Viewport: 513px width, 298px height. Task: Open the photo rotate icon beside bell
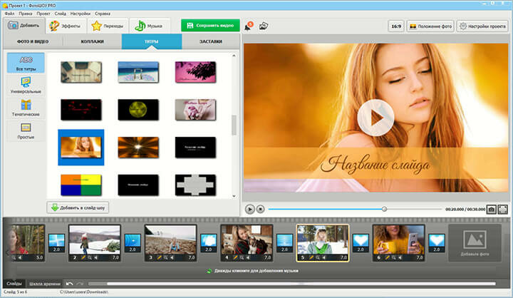click(x=264, y=26)
